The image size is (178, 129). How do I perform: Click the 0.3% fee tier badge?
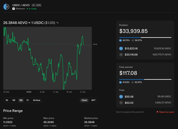(39, 5)
